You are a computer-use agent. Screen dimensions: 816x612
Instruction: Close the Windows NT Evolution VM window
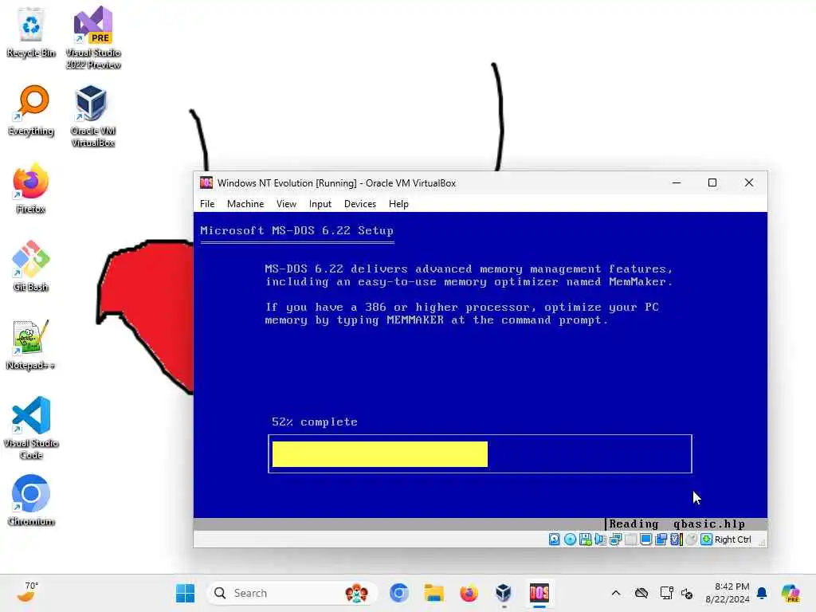tap(749, 182)
